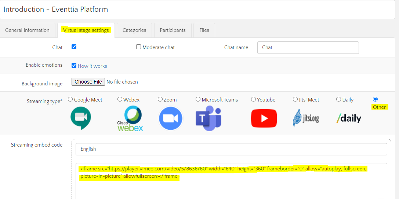Uncheck the Chat checkbox
The image size is (399, 199).
click(74, 47)
